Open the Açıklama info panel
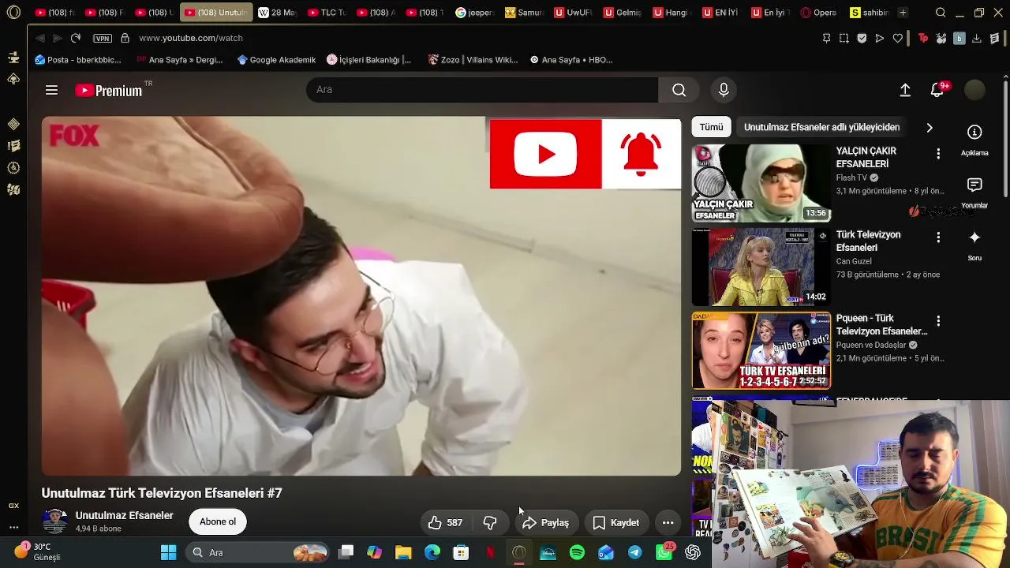Image resolution: width=1010 pixels, height=568 pixels. point(974,140)
